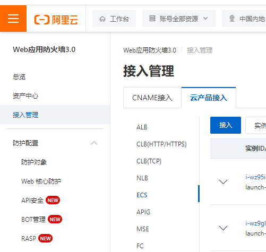Open Web 核心防护 submenu item
The image size is (266, 252).
click(41, 181)
